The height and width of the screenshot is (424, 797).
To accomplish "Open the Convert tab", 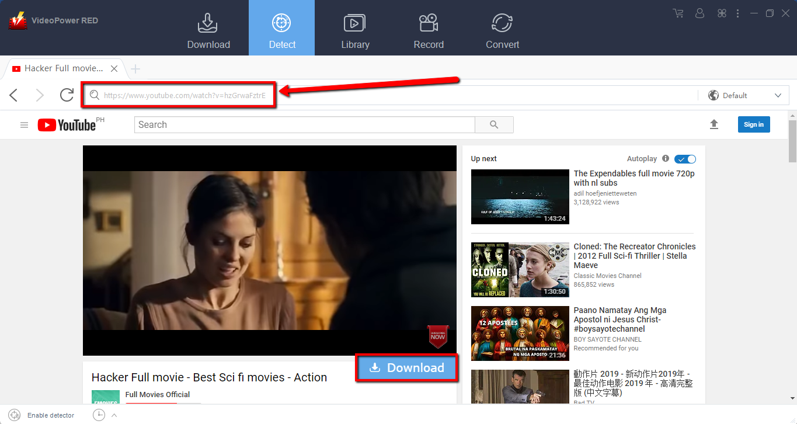I will click(502, 28).
